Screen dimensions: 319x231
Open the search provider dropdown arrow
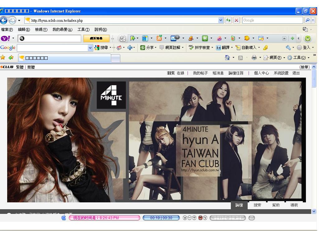(x=313, y=20)
